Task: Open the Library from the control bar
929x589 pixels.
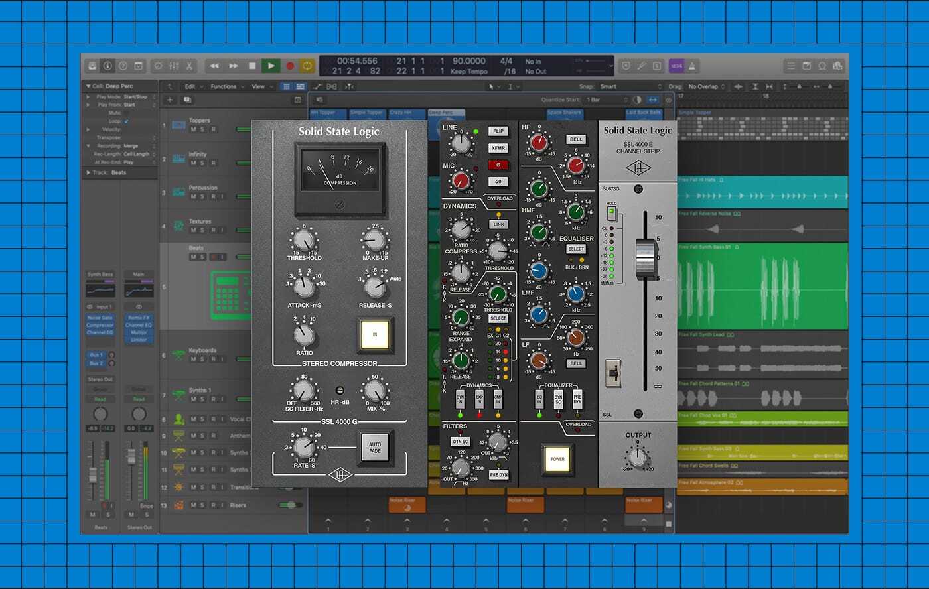Action: 92,66
